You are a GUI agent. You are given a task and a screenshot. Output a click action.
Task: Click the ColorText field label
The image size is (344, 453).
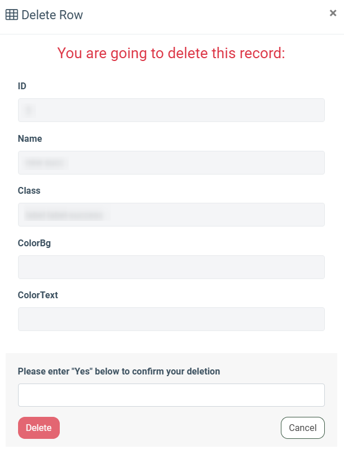pos(38,295)
